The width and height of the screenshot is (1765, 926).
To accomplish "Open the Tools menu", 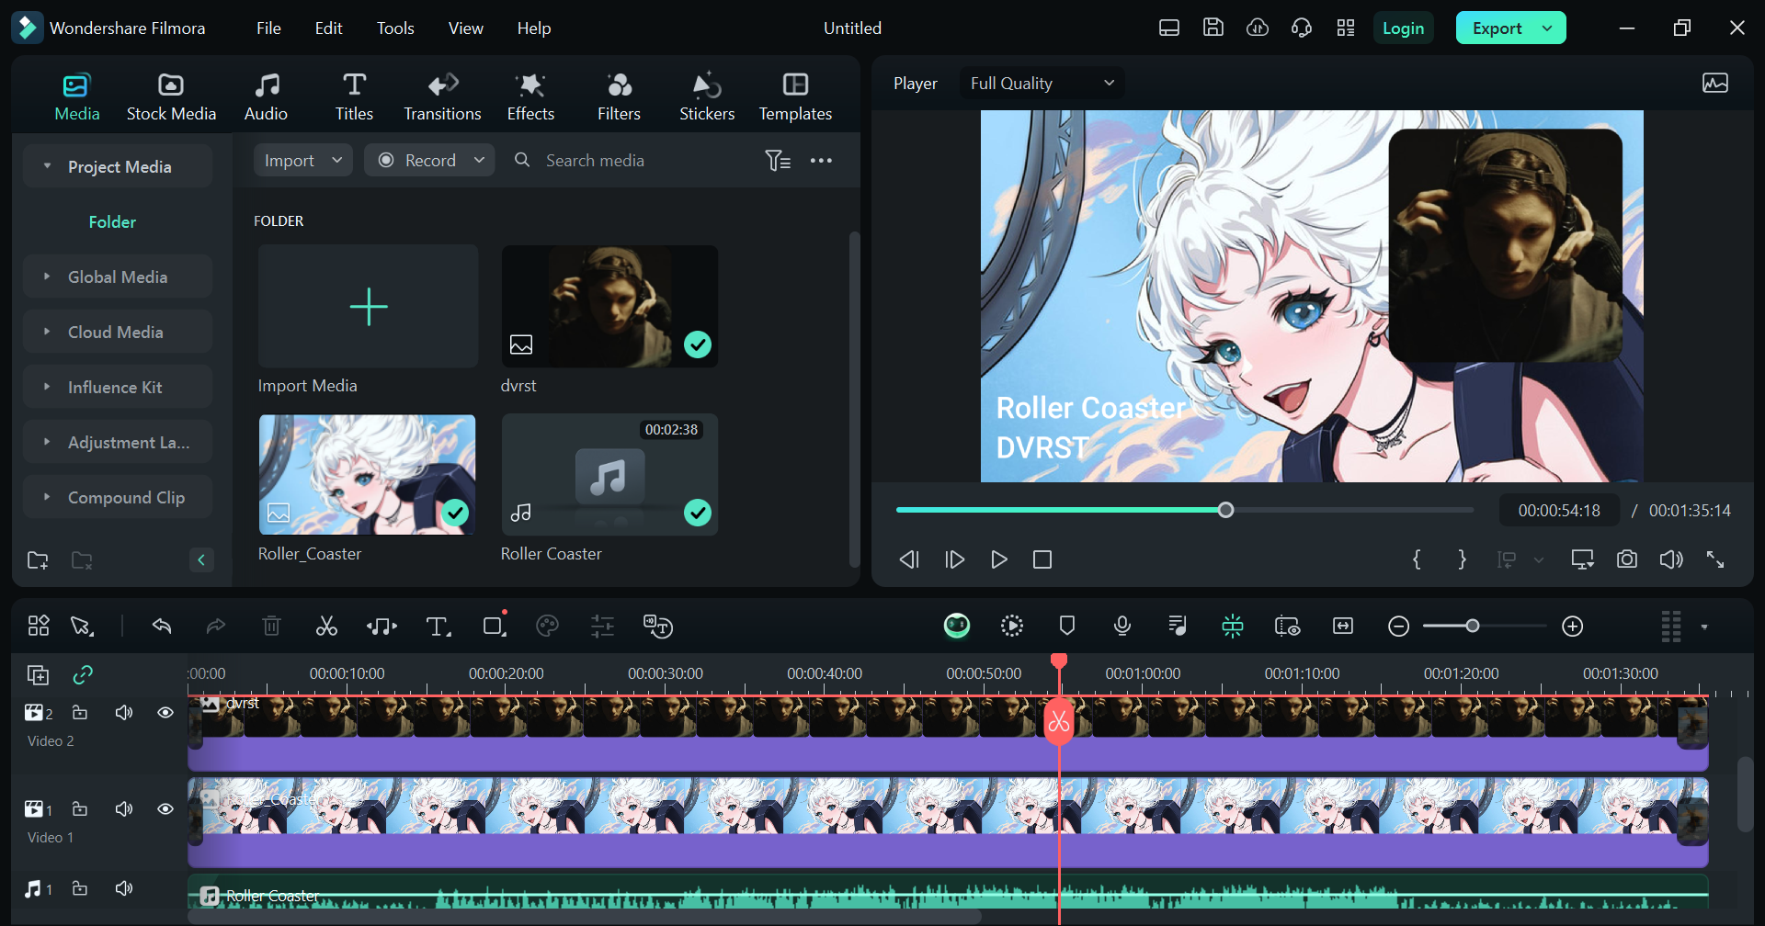I will pyautogui.click(x=395, y=28).
